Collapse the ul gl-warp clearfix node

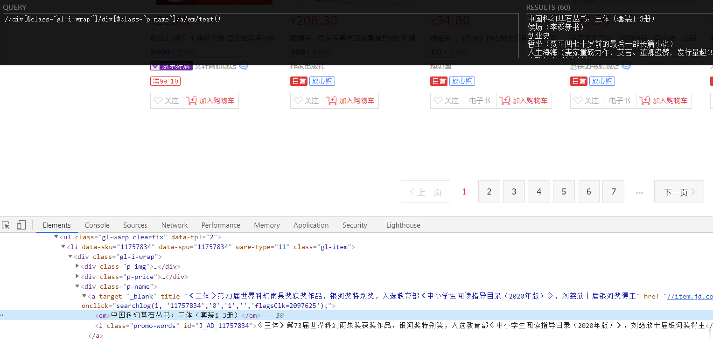click(56, 237)
